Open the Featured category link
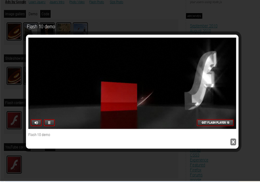This screenshot has height=182, width=260. (198, 165)
